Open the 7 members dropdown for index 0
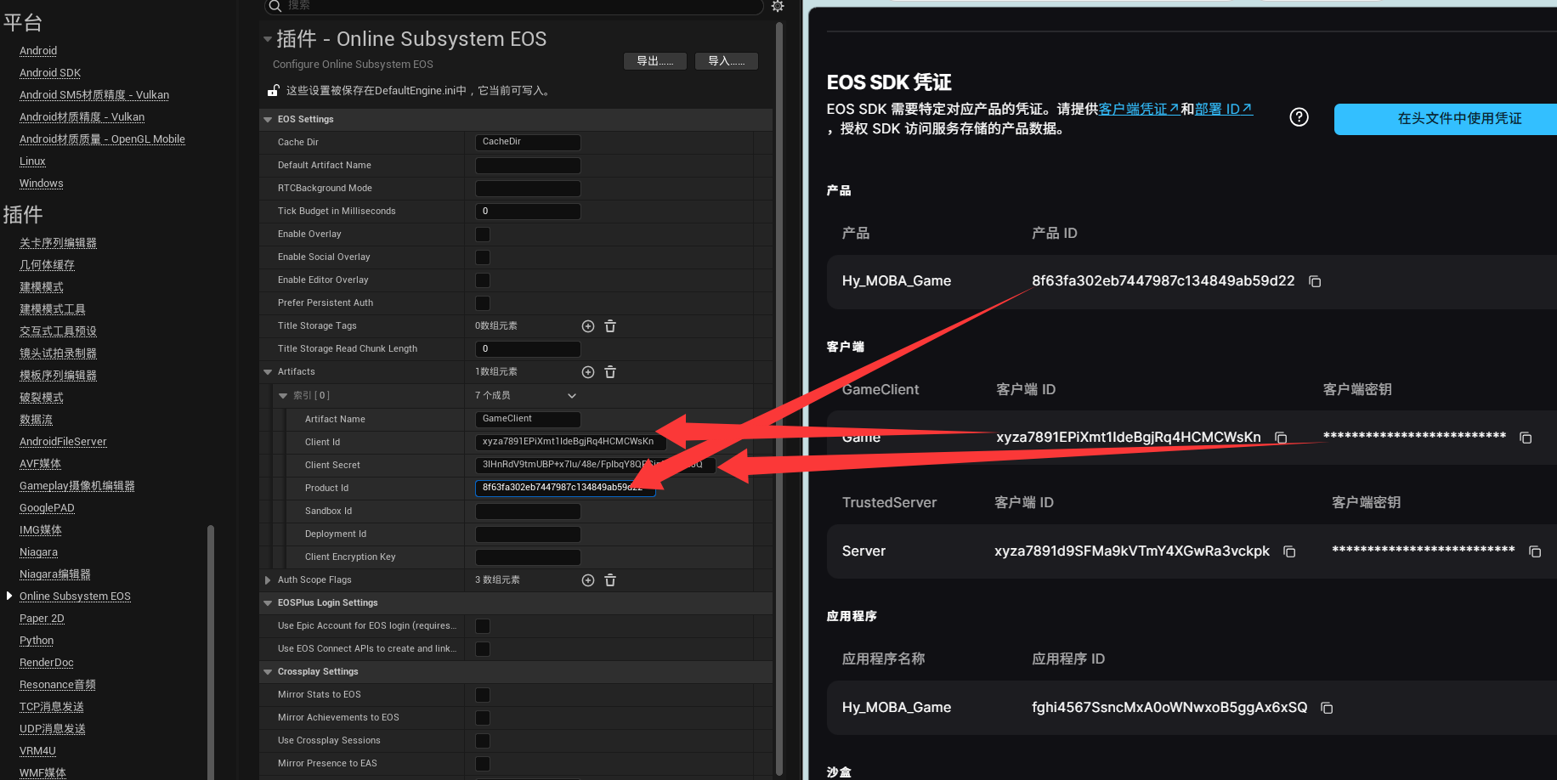Viewport: 1557px width, 780px height. [x=571, y=396]
